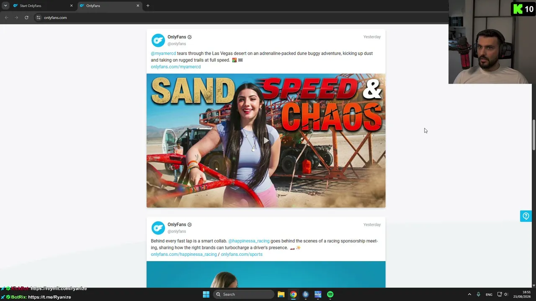Open the blue round app on the taskbar
The height and width of the screenshot is (301, 536).
pos(306,294)
